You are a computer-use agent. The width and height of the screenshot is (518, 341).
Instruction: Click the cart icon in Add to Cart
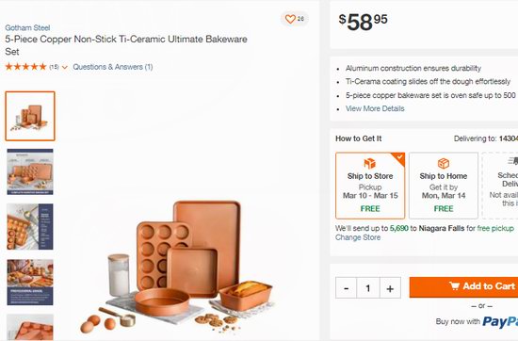[454, 286]
